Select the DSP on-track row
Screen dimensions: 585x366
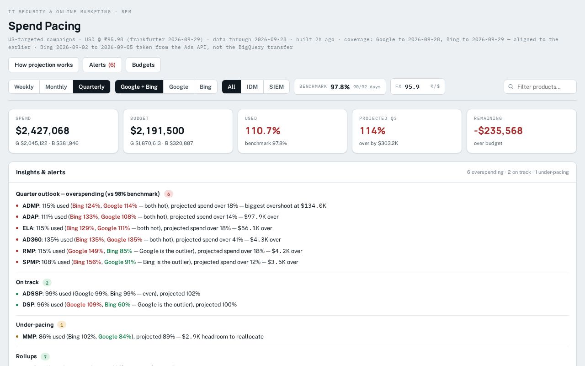(x=292, y=305)
